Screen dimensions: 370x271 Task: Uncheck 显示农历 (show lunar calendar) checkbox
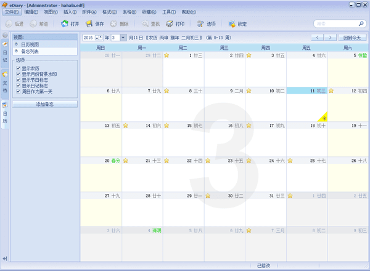18,68
